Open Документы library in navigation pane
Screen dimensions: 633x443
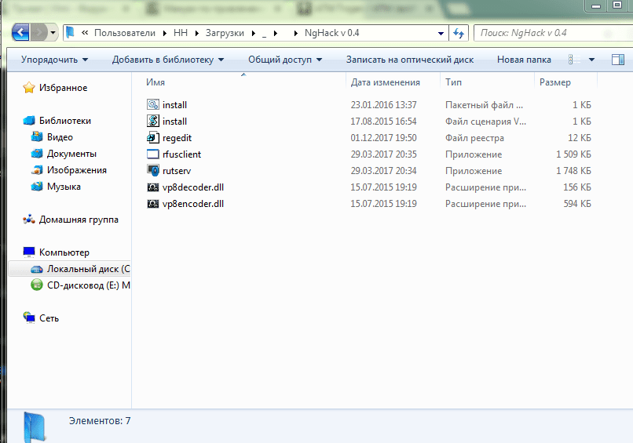(x=71, y=154)
